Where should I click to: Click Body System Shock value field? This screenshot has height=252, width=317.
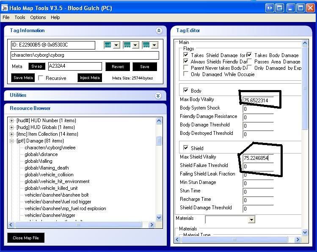click(x=258, y=109)
